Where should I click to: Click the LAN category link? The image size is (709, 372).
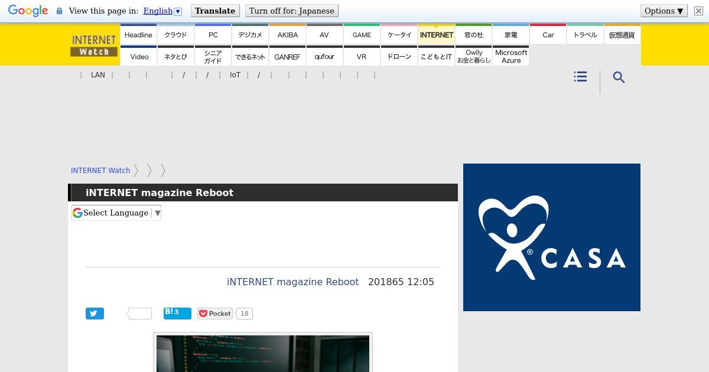98,75
